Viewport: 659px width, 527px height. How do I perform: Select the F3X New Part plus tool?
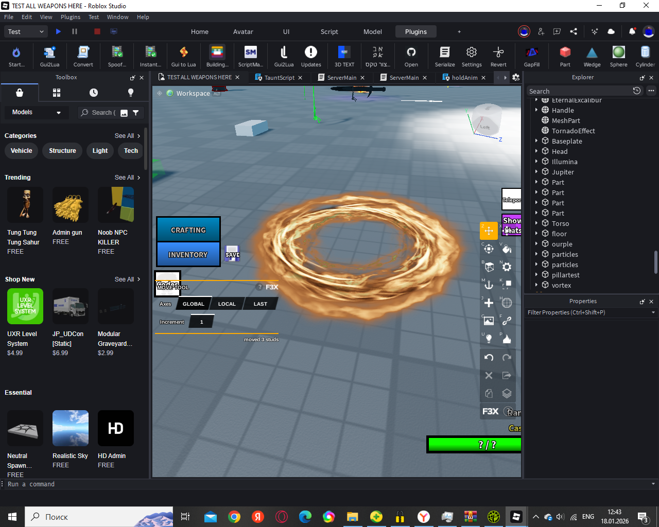tap(489, 303)
